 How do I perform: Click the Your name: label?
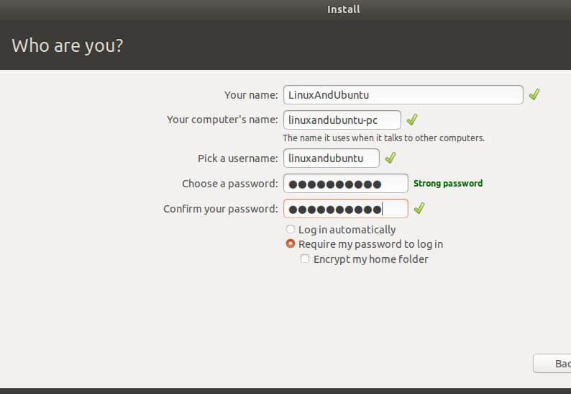point(251,95)
